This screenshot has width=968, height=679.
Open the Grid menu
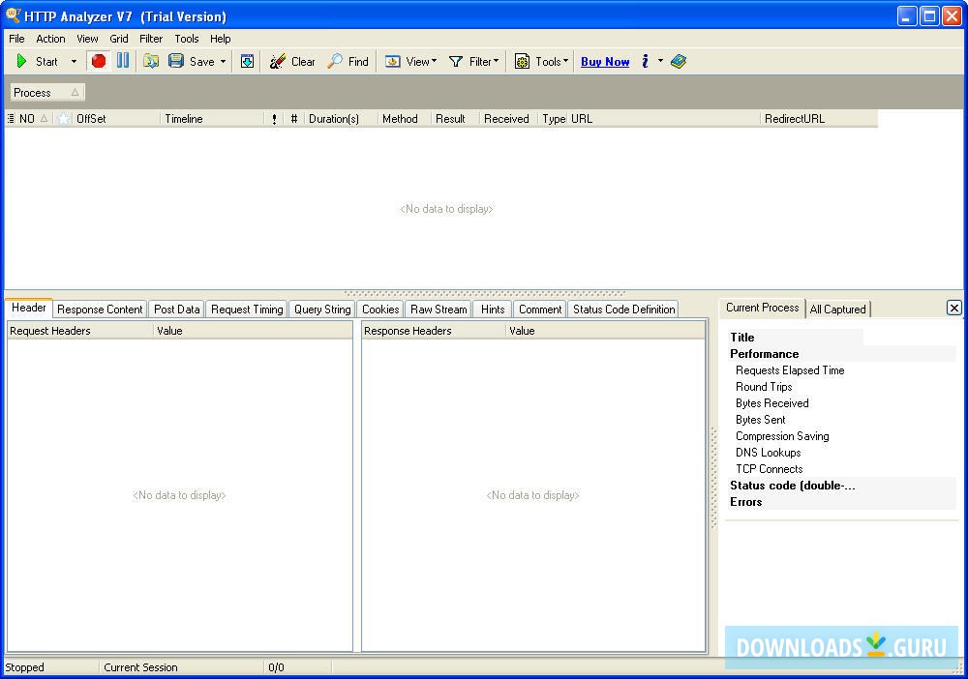point(118,39)
